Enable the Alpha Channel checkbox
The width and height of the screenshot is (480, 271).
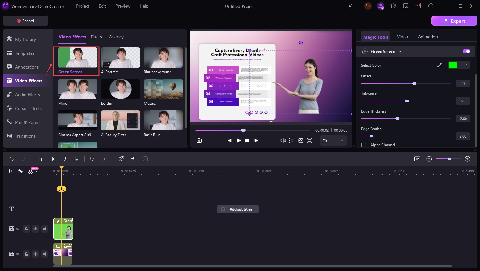(364, 145)
